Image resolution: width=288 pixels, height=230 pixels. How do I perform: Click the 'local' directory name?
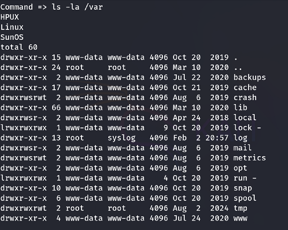(x=245, y=118)
